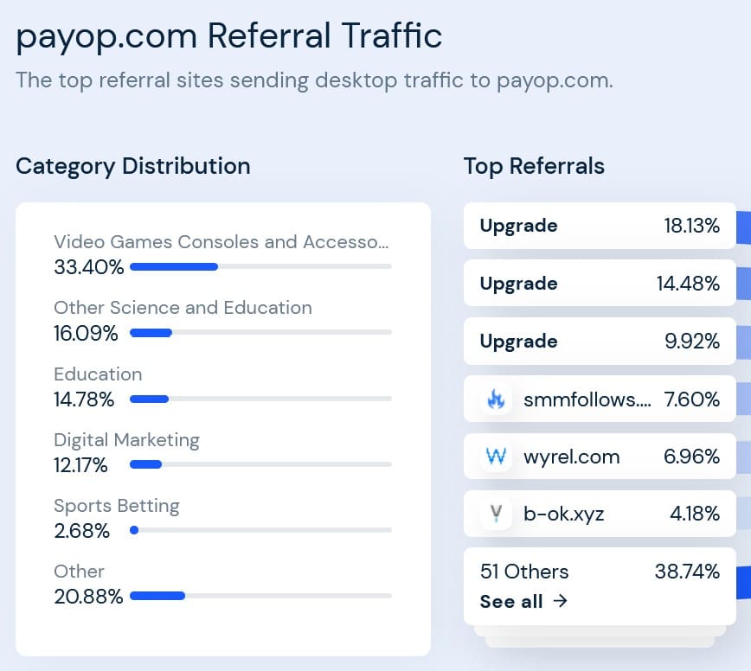The width and height of the screenshot is (751, 671).
Task: Open the b-ok.xyz referral entry
Action: 600,514
